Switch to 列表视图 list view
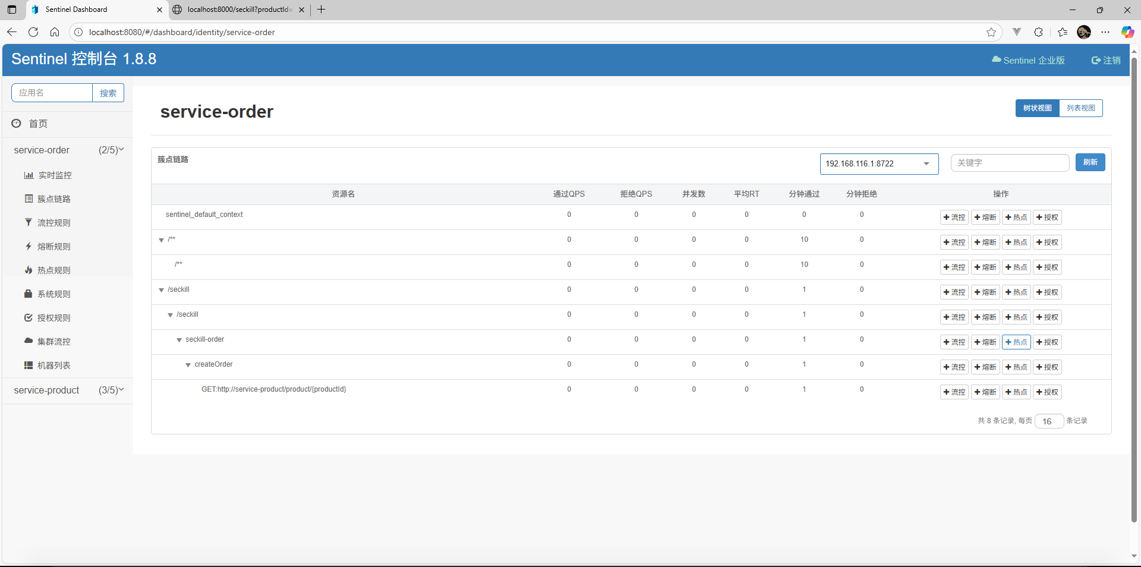The width and height of the screenshot is (1141, 567). pos(1080,108)
